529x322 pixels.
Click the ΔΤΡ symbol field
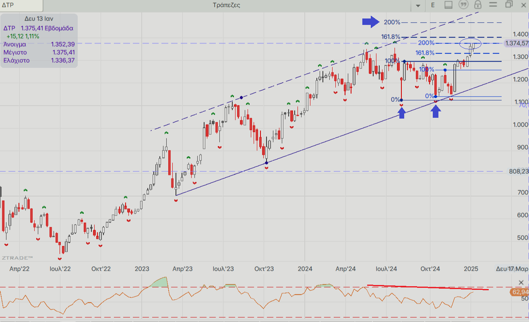click(x=21, y=6)
